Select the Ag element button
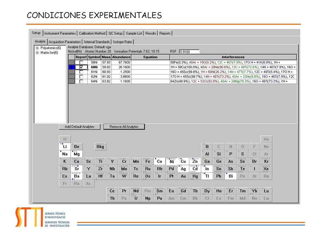The height and width of the screenshot is (237, 317). coord(183,169)
